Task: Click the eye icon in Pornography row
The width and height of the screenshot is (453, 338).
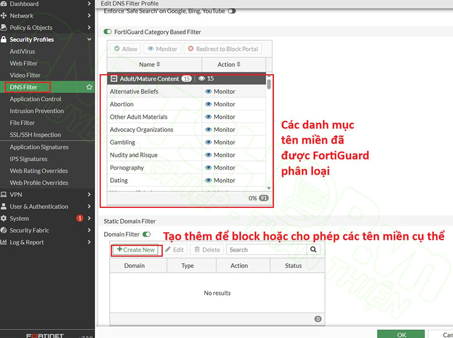Action: pos(208,168)
